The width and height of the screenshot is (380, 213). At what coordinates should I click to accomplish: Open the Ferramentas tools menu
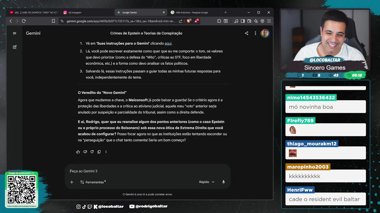(x=93, y=182)
